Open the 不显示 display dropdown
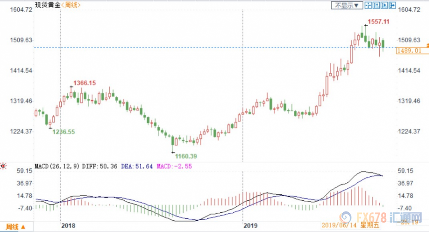Image resolution: width=429 pixels, height=232 pixels. [347, 6]
